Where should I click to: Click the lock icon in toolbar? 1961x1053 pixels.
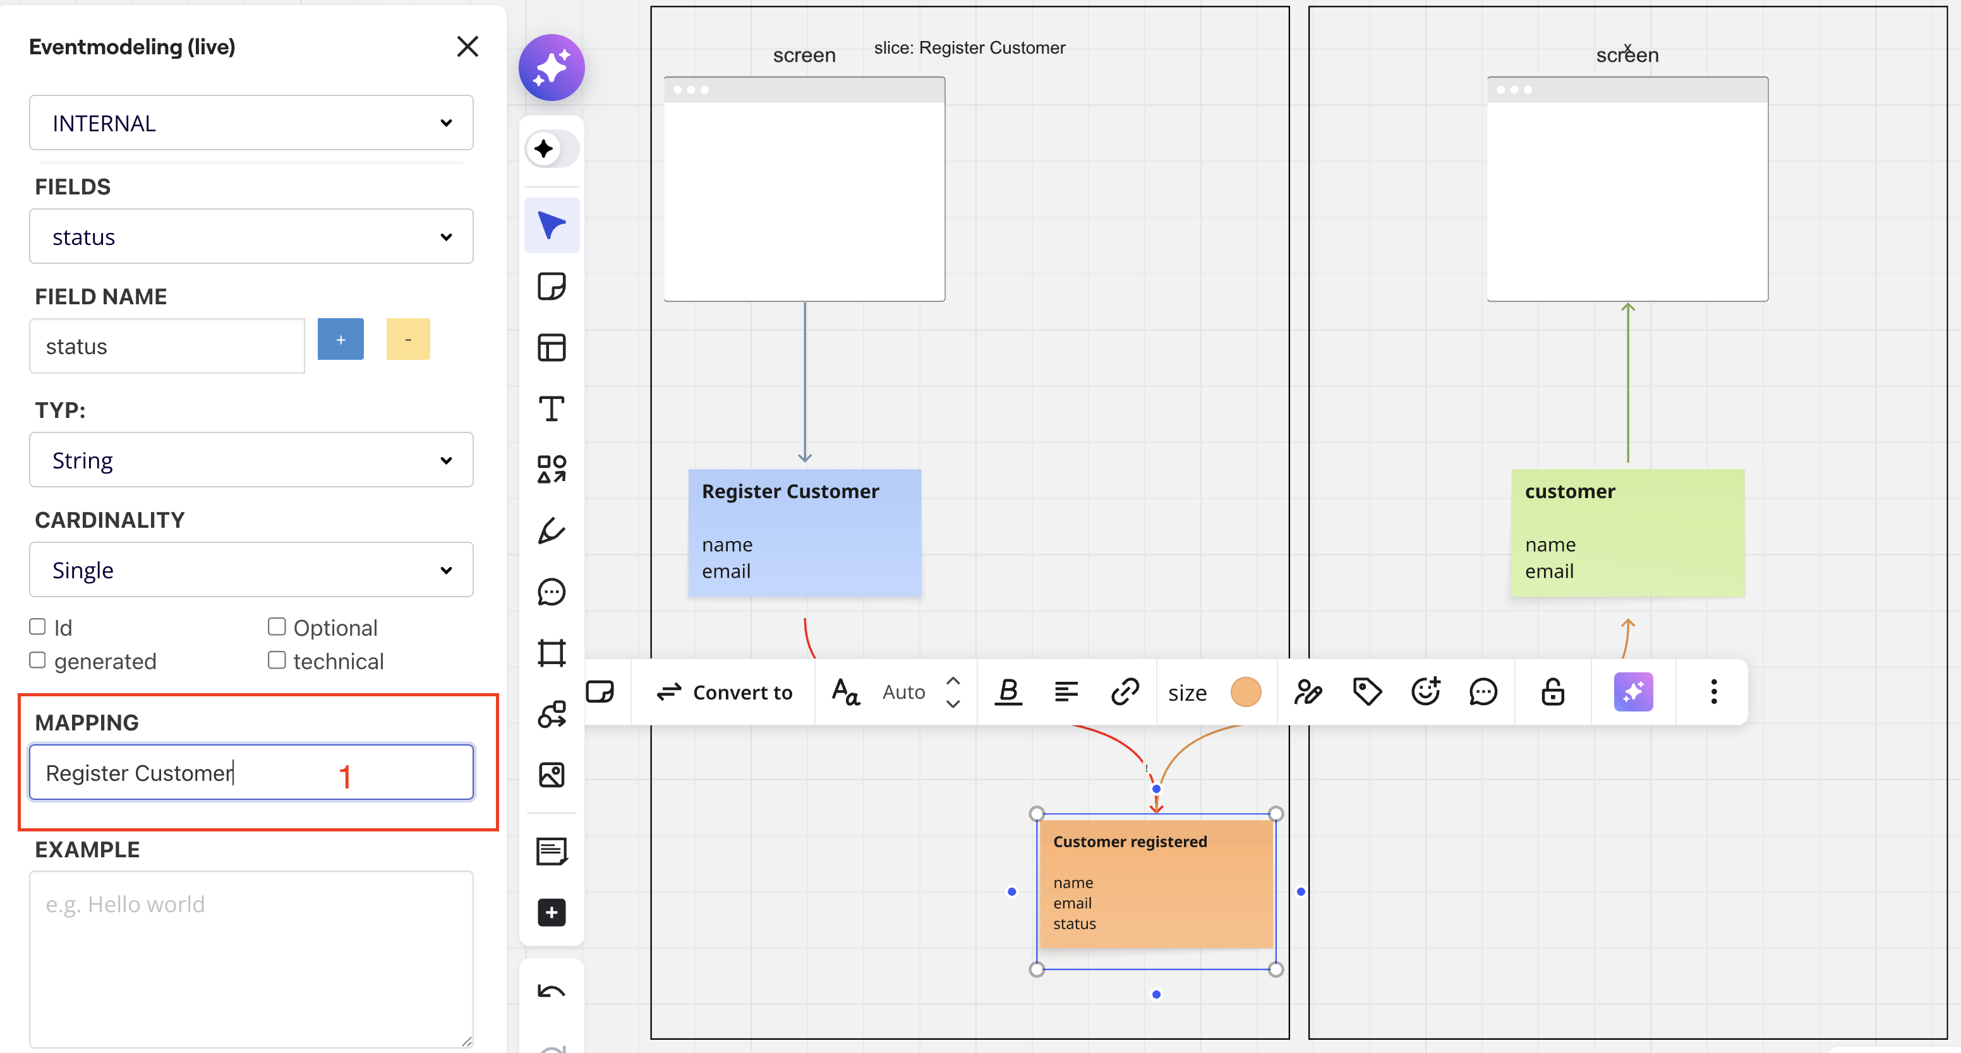[1552, 692]
